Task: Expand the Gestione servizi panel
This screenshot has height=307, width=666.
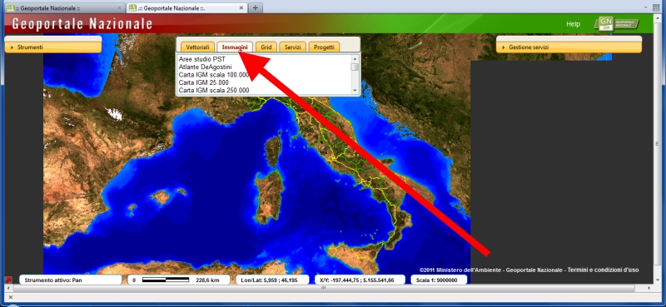Action: pyautogui.click(x=569, y=47)
